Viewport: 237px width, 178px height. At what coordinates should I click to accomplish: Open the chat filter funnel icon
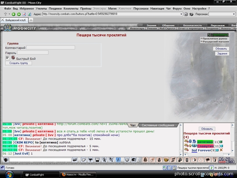tap(90, 160)
